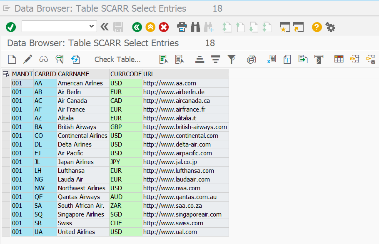
Task: Click the Create New Session icon
Action: point(285,27)
